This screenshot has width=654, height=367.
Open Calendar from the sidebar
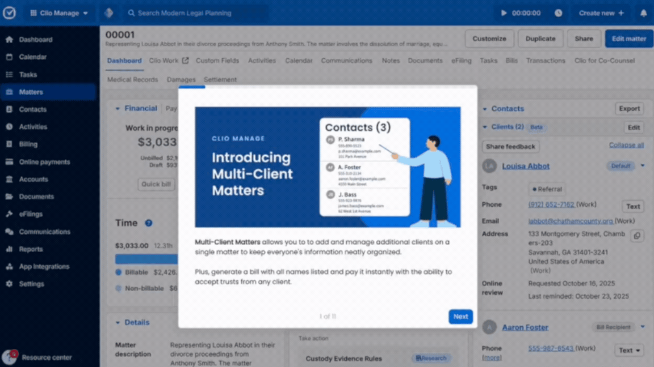click(x=48, y=57)
